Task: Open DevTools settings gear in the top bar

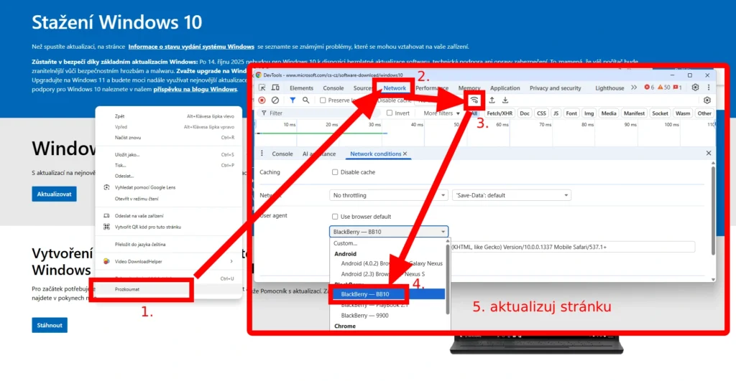Action: pos(695,87)
